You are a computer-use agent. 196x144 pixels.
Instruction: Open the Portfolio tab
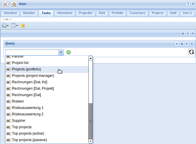117,13
